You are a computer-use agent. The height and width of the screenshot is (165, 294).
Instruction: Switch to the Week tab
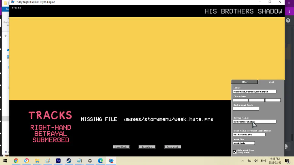tap(271, 82)
